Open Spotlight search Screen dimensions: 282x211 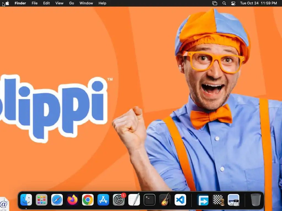click(224, 3)
